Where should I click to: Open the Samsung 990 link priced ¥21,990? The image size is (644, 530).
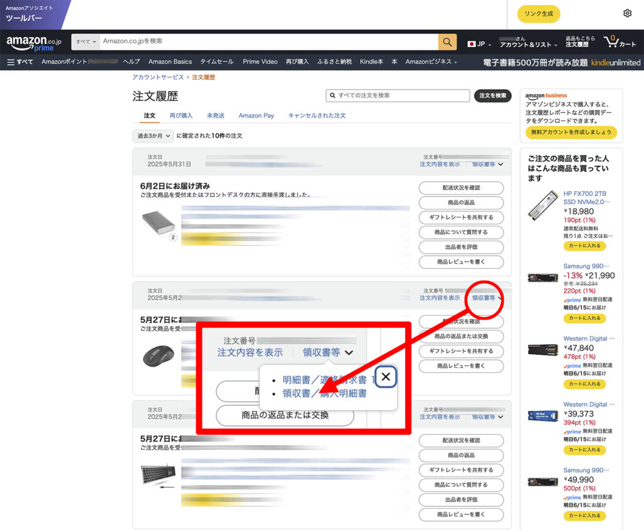[x=586, y=266]
